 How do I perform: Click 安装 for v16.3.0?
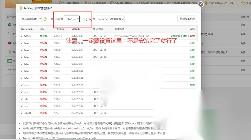[x=192, y=85]
